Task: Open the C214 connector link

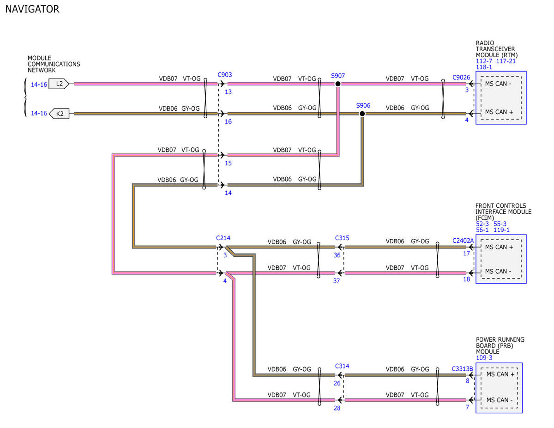Action: tap(223, 238)
